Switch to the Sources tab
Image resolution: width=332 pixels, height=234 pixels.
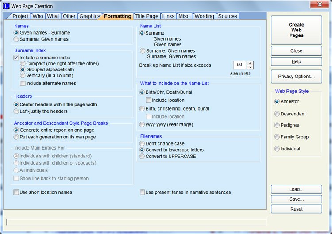228,16
